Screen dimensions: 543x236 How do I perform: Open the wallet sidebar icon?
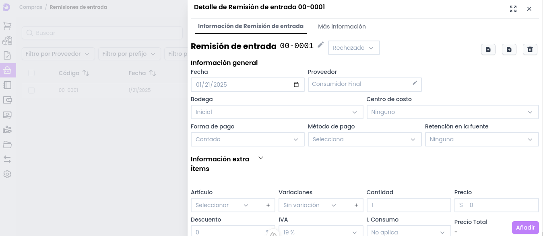click(x=7, y=100)
